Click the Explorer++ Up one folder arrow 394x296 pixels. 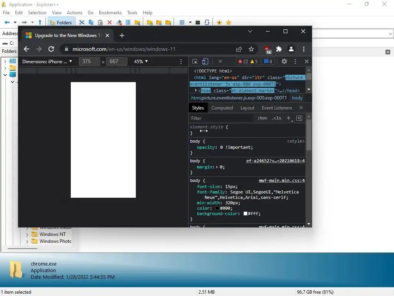[x=40, y=22]
